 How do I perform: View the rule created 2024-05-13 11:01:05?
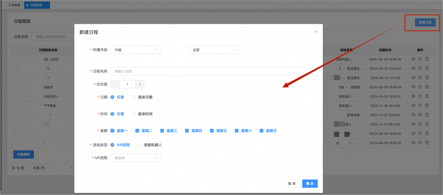click(x=413, y=78)
